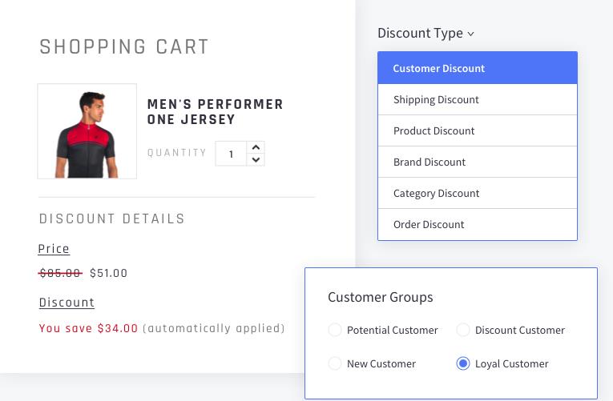
Task: Decrease quantity with the down arrow
Action: [x=256, y=159]
